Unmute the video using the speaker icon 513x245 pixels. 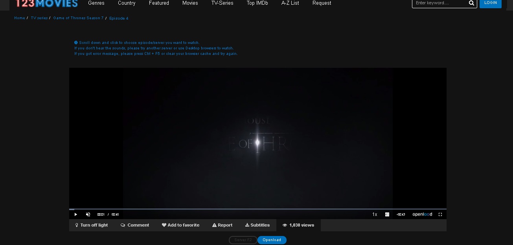click(x=88, y=214)
